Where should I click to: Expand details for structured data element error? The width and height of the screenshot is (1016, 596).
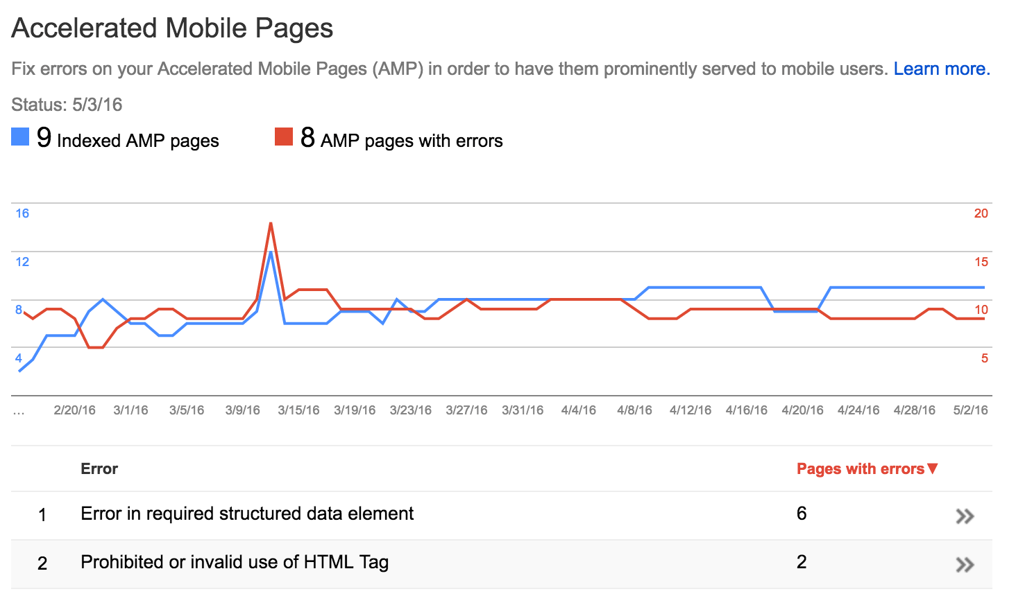[964, 515]
